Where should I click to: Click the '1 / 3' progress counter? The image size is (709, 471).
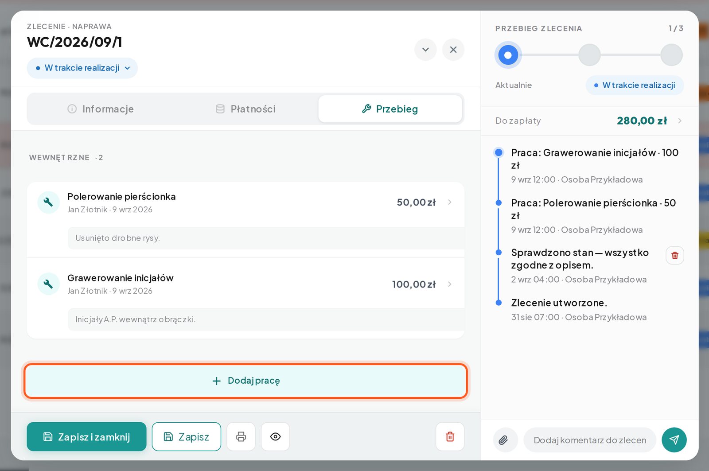pyautogui.click(x=676, y=28)
